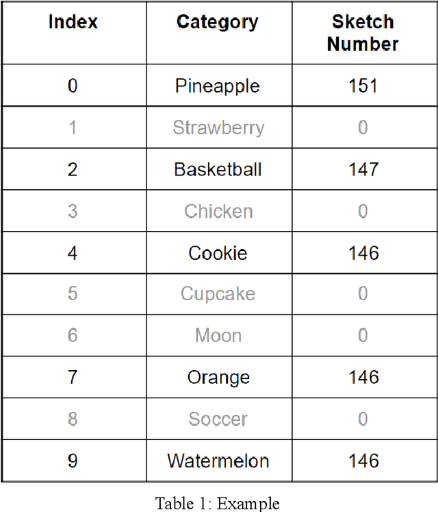Select the Category column header
The height and width of the screenshot is (512, 438).
point(218,22)
